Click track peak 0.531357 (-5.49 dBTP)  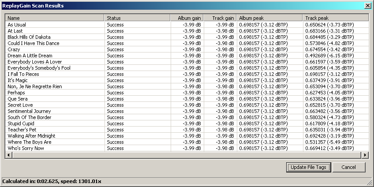tap(329, 142)
